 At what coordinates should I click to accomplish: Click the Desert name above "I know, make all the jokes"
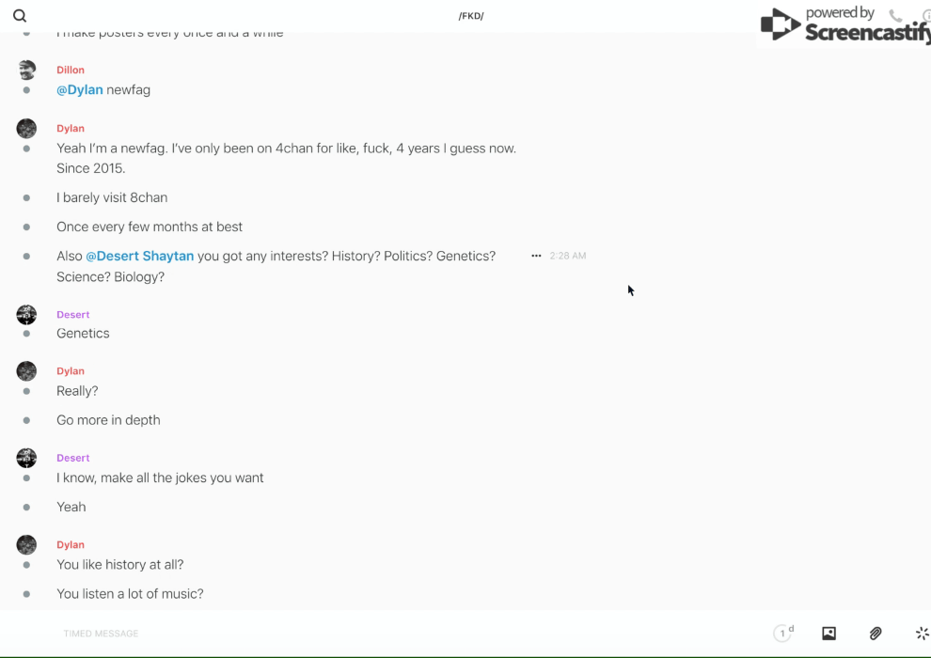72,458
